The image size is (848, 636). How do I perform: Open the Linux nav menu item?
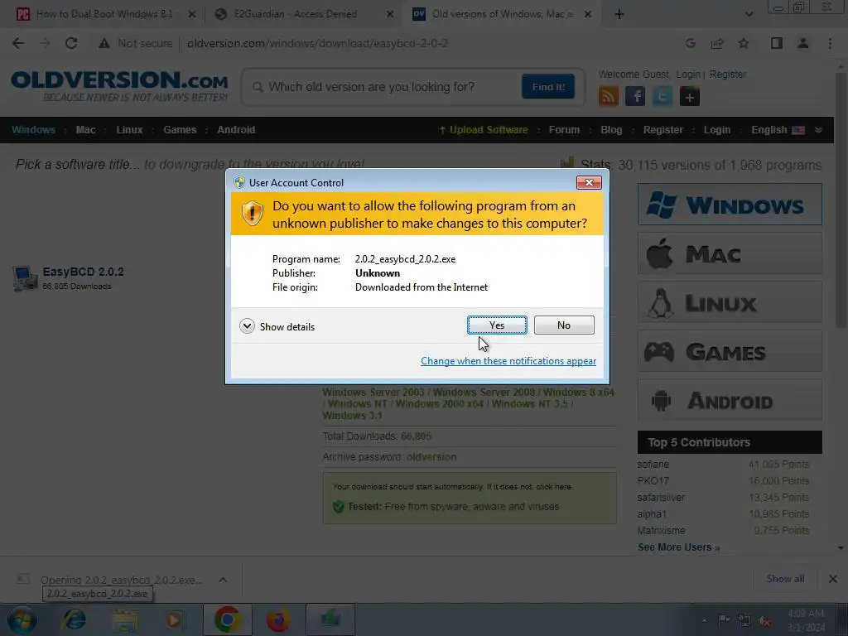click(x=129, y=130)
